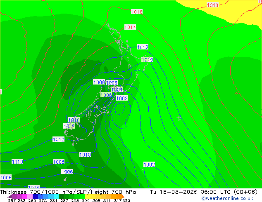Click the red 1016 isobar label

[x=137, y=12]
